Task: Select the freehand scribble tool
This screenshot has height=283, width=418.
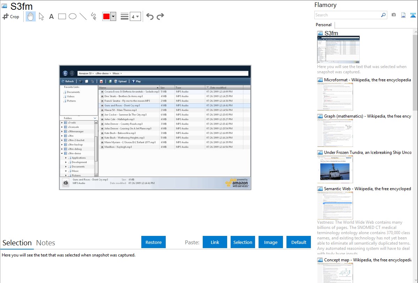Action: (x=94, y=16)
